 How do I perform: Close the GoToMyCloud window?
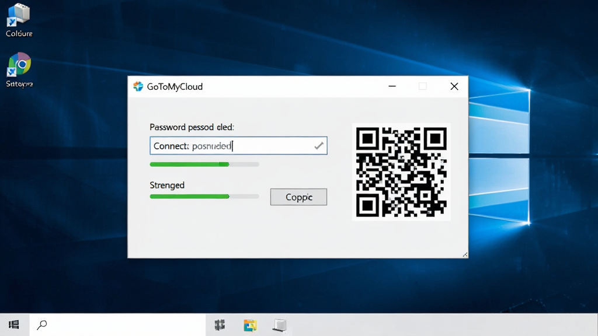tap(454, 86)
